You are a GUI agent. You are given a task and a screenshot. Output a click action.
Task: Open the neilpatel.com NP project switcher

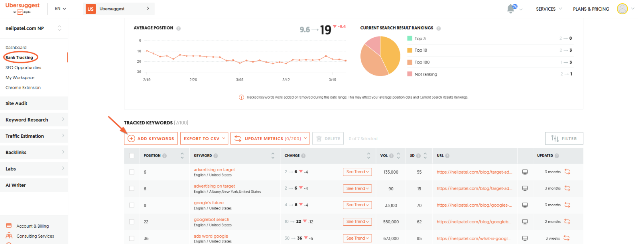click(34, 28)
